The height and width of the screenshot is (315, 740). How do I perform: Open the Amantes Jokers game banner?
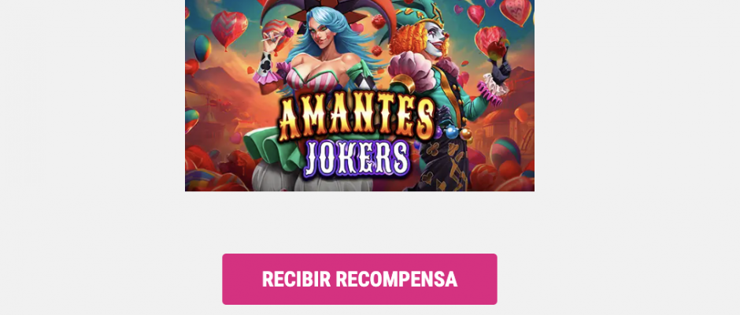[x=359, y=95]
